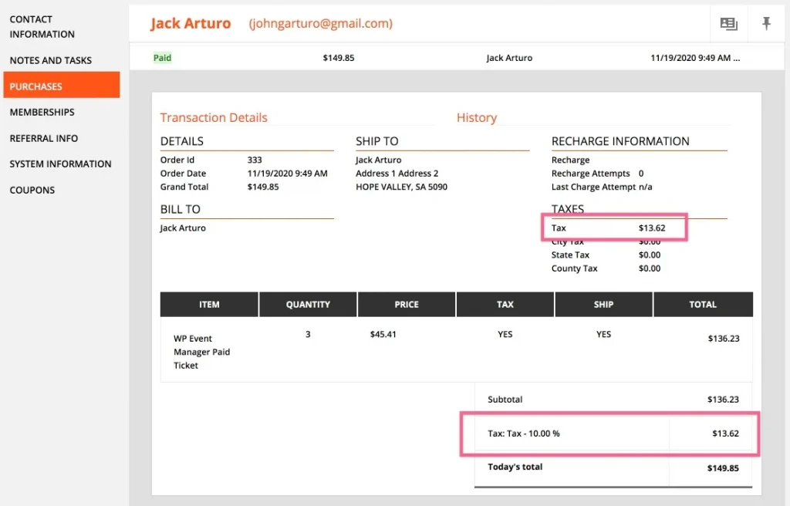Open the Memberships section
Screen dimensions: 790x506
click(x=42, y=112)
